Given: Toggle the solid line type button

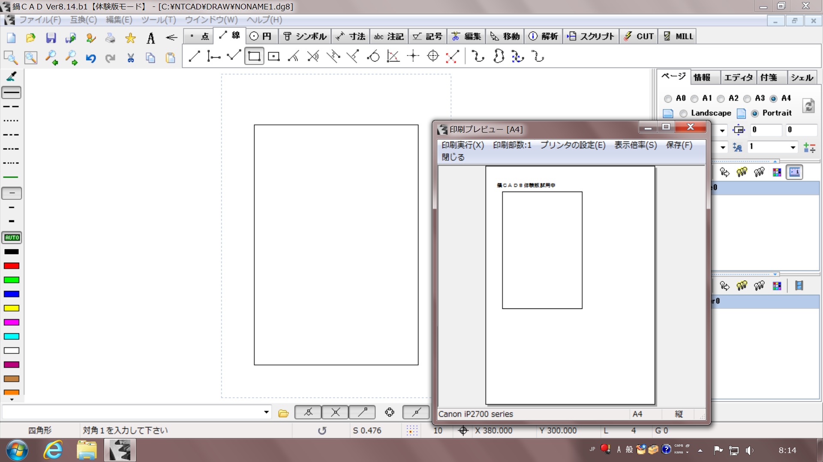Looking at the screenshot, I should tap(12, 92).
